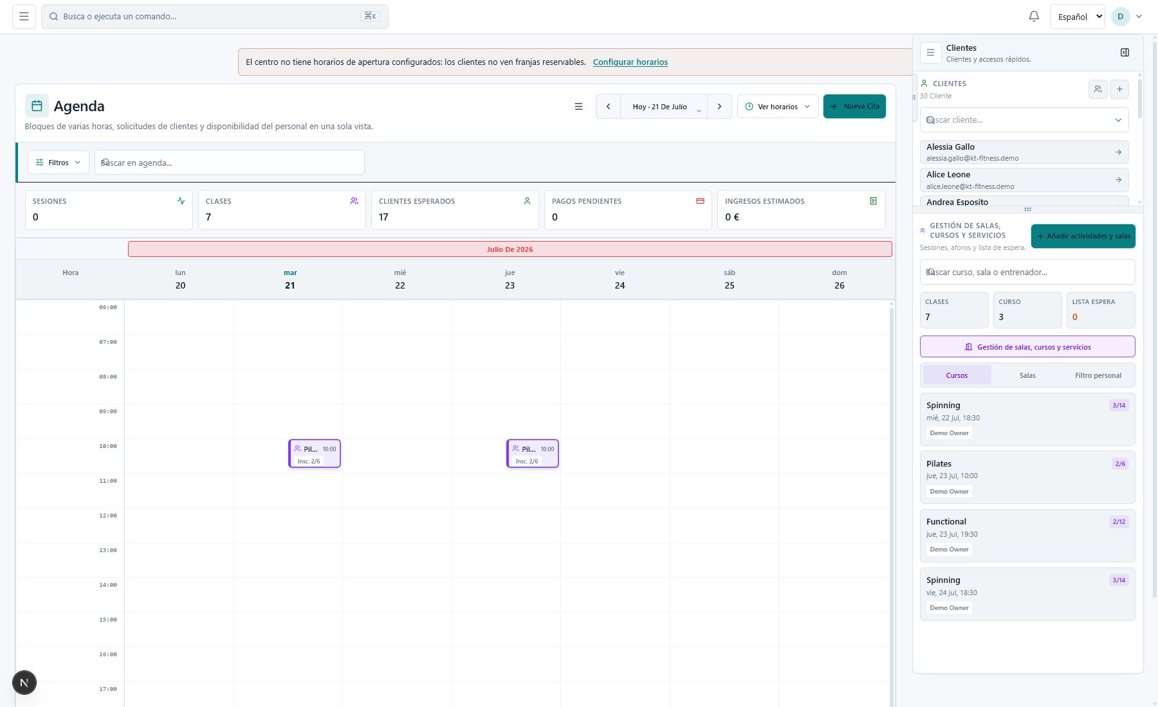The height and width of the screenshot is (707, 1158).
Task: Collapse the Clientes side panel
Action: [1125, 53]
